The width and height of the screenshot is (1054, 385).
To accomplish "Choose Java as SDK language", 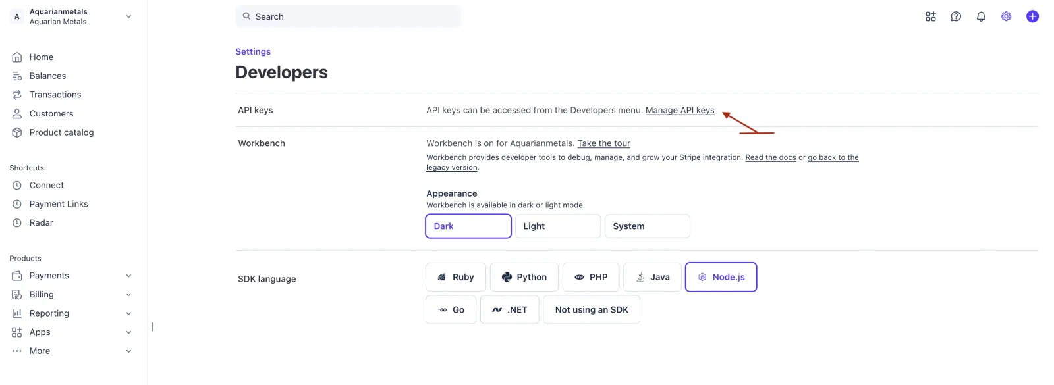I will 652,277.
